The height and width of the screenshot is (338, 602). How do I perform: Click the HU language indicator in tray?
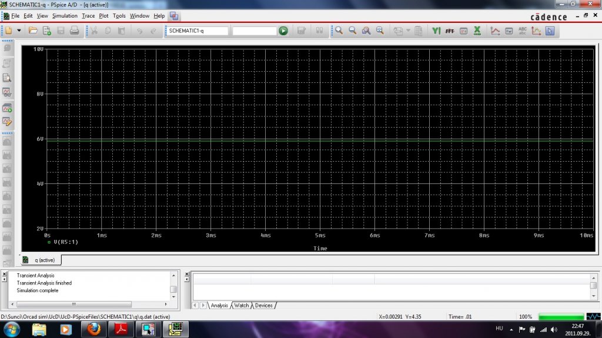tap(499, 329)
